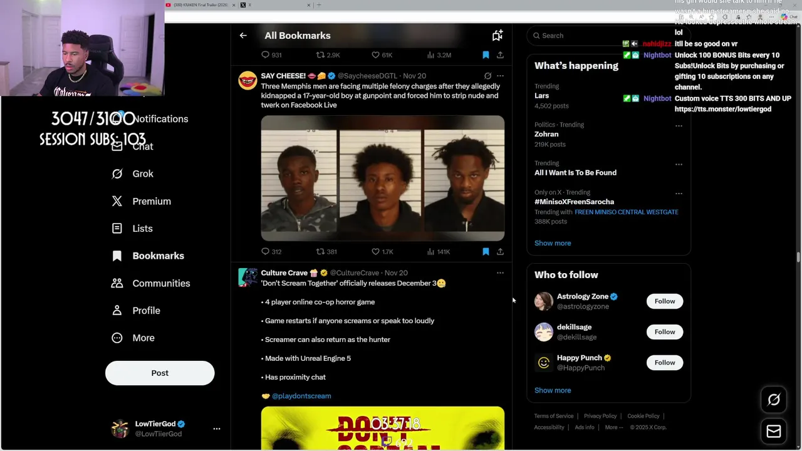The height and width of the screenshot is (451, 802).
Task: Open FREEN MINISO CENTRAL WESTGATE link
Action: point(627,212)
